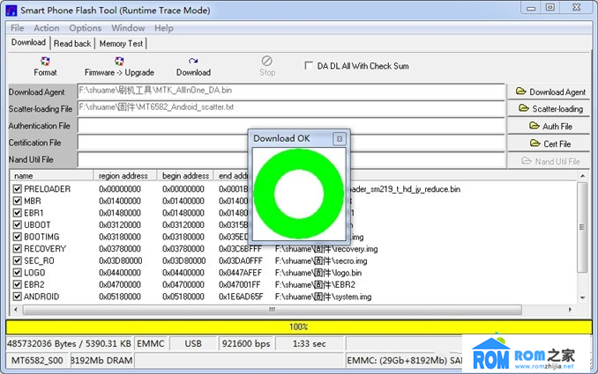Uncheck the PRELOADER partition

[x=18, y=189]
